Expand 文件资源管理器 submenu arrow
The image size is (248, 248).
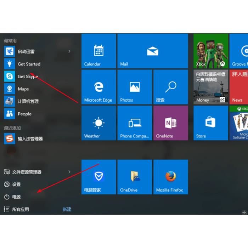(x=69, y=172)
